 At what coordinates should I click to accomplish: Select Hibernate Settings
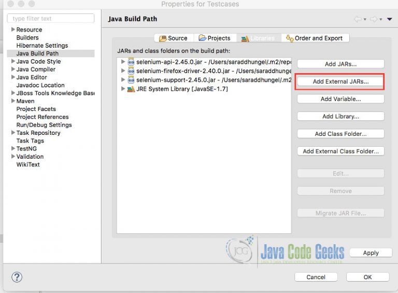pyautogui.click(x=42, y=46)
